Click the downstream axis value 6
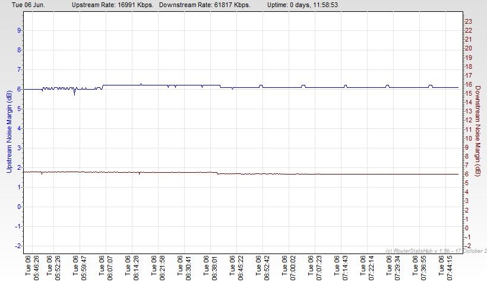 (x=467, y=174)
